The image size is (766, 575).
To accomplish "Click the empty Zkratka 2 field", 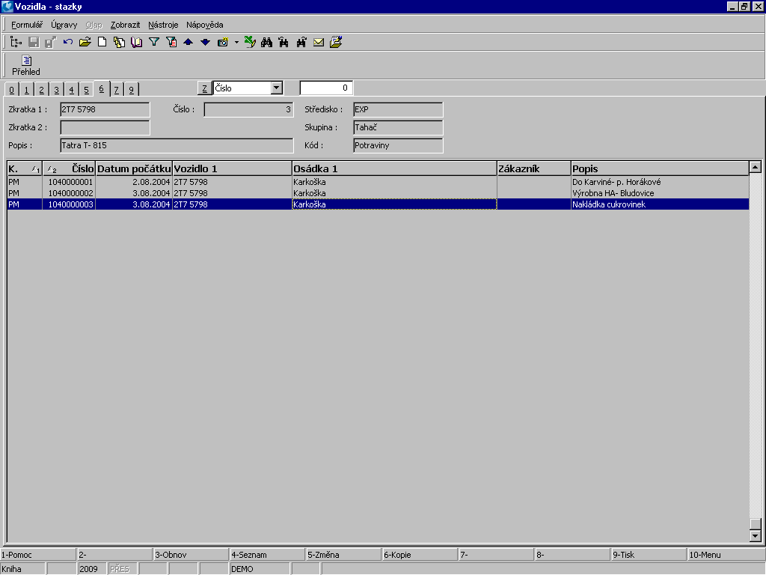I will pos(105,127).
